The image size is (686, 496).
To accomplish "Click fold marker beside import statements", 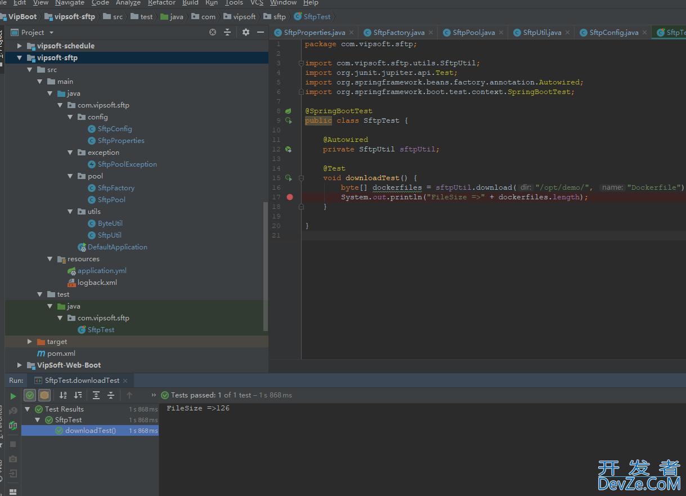I will (x=302, y=63).
